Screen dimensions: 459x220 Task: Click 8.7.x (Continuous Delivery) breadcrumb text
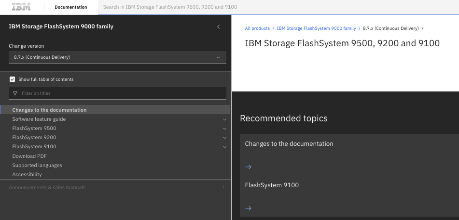(x=391, y=28)
